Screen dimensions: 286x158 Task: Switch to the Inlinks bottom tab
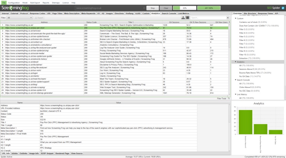14,153
